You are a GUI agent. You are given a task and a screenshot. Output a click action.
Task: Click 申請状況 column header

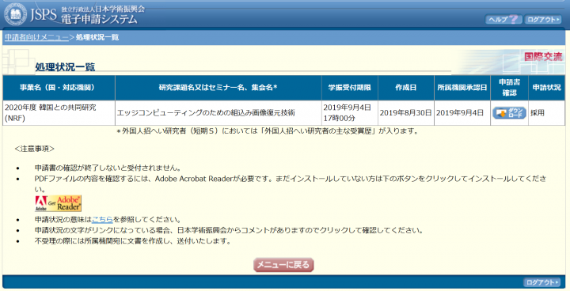coord(546,88)
